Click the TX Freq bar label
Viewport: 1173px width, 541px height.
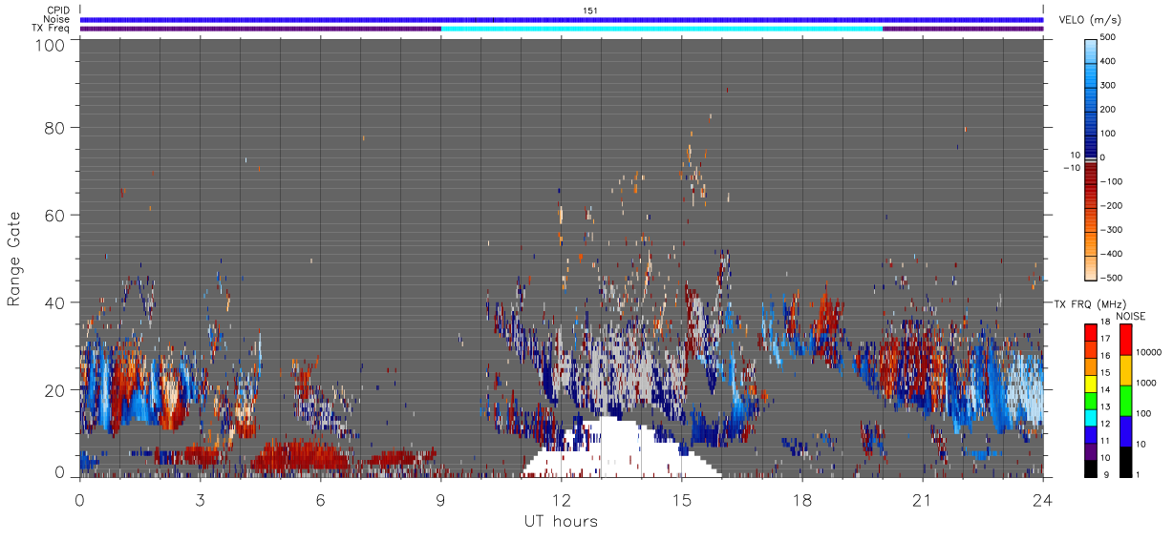[51, 29]
